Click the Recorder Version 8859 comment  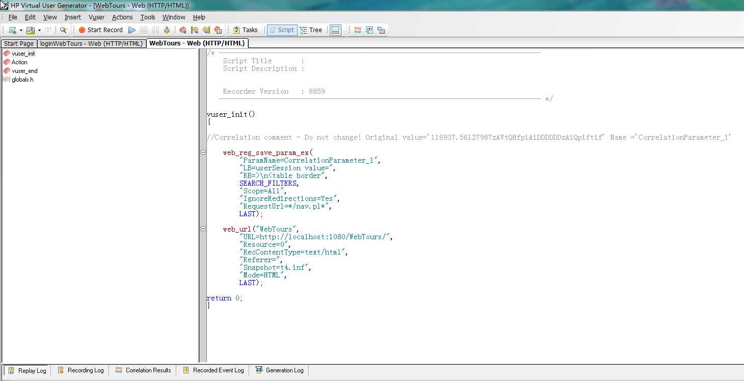click(x=274, y=91)
